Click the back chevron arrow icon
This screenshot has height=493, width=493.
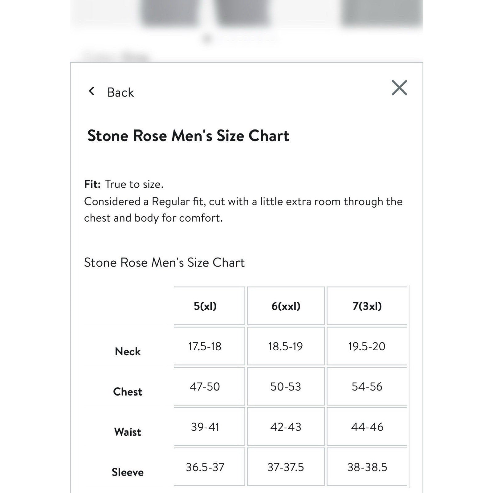click(92, 91)
